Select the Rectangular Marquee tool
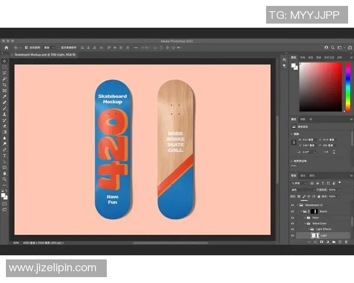 pyautogui.click(x=5, y=67)
